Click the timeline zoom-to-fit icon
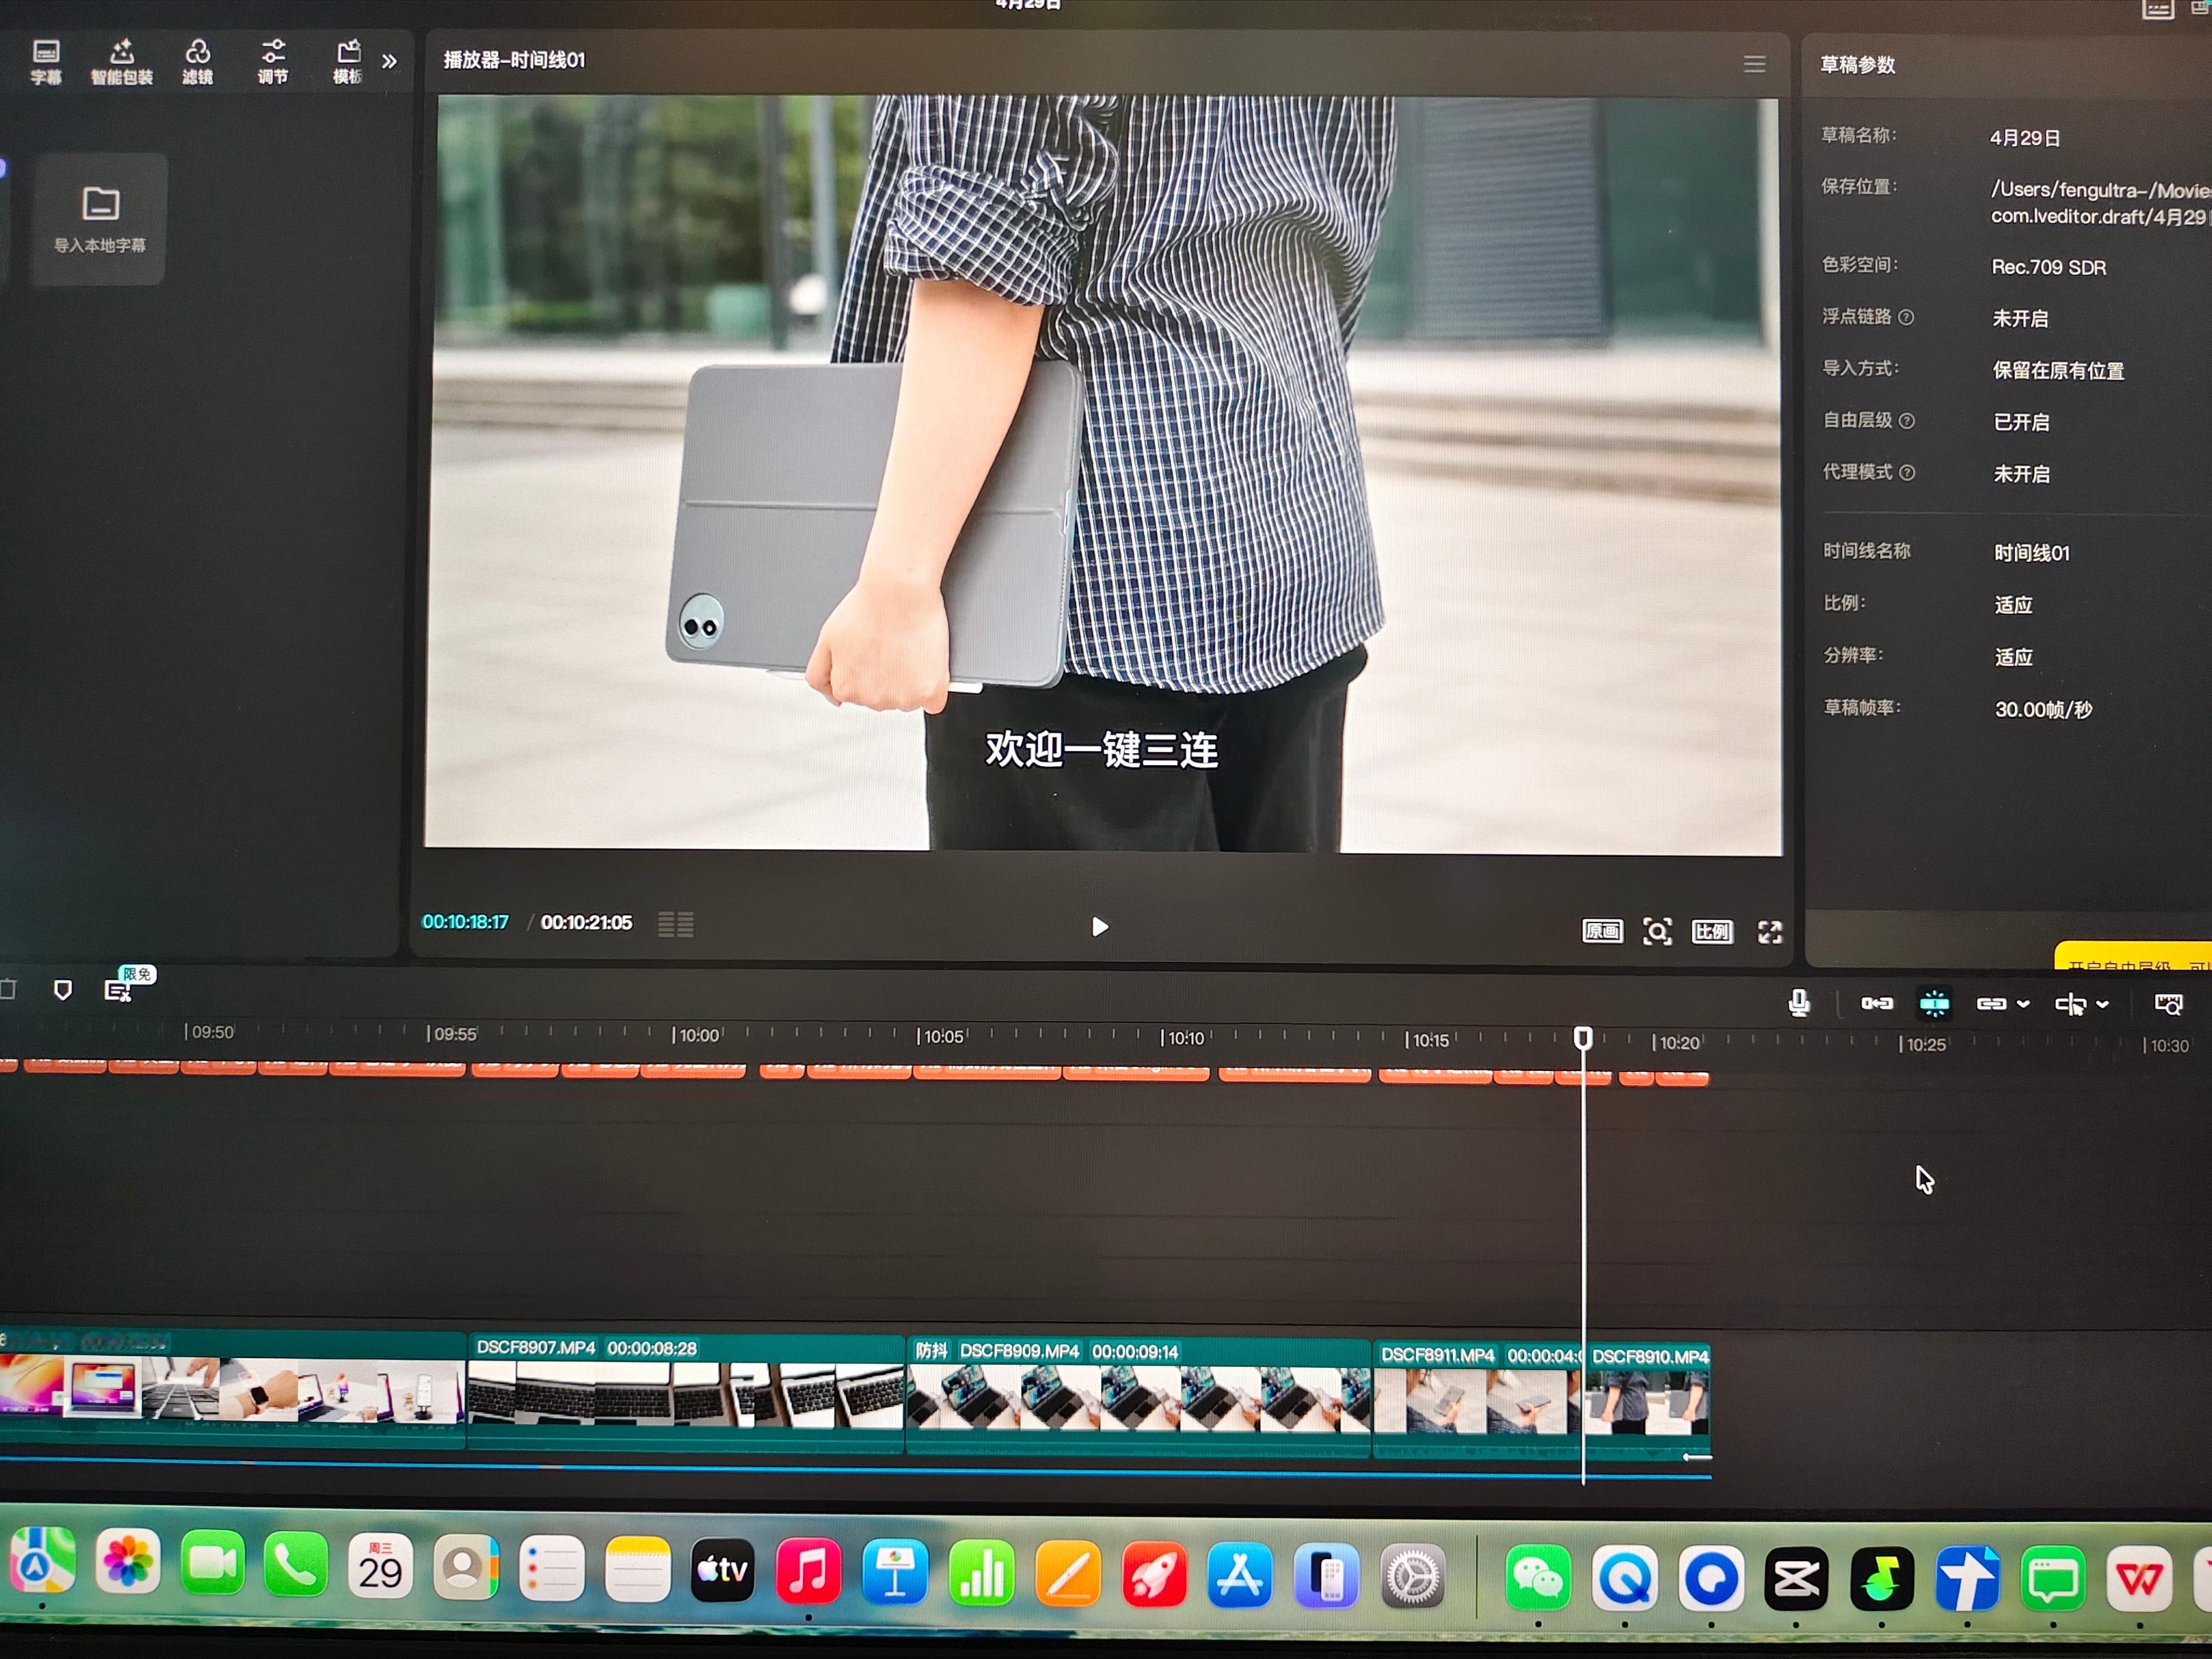 [2168, 1005]
